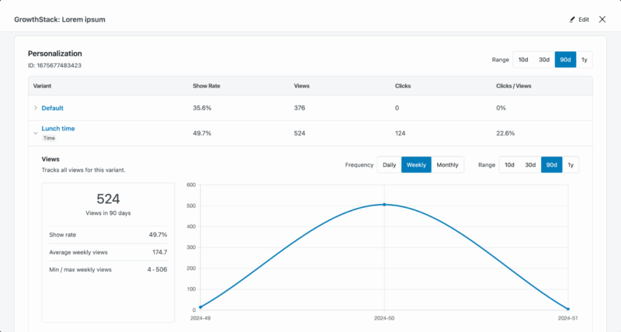Open the Default variant link
Viewport: 621px width, 332px height.
tap(52, 108)
